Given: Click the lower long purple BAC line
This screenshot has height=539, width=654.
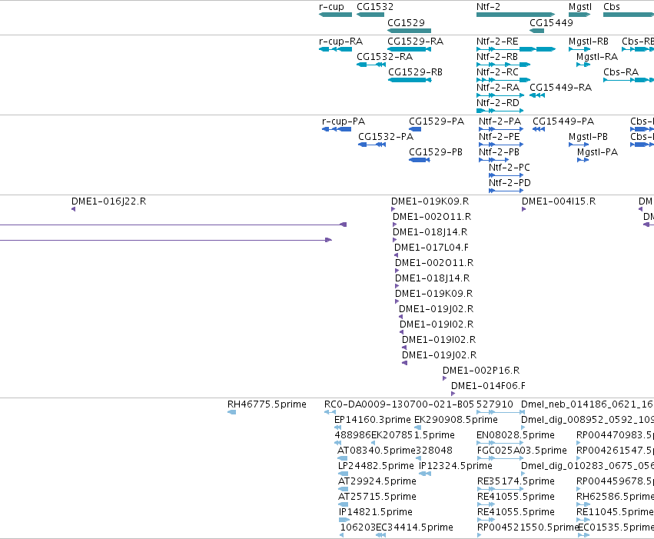Looking at the screenshot, I should [165, 241].
